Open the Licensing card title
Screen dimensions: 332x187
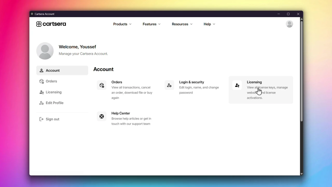point(254,82)
